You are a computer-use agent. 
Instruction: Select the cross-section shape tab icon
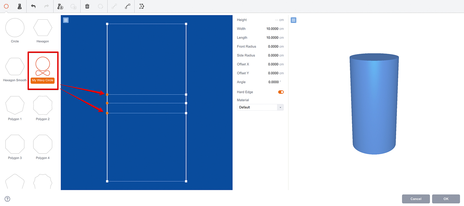click(6, 6)
